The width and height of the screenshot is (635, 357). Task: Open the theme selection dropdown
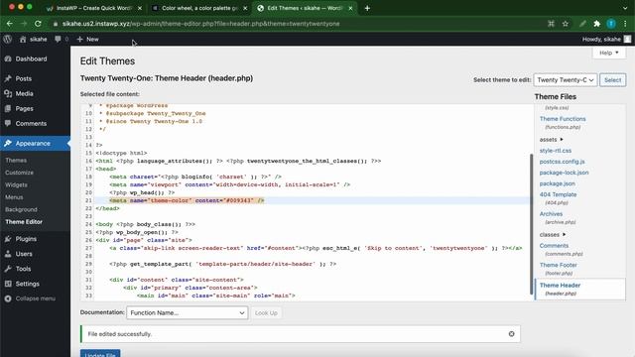pyautogui.click(x=565, y=80)
